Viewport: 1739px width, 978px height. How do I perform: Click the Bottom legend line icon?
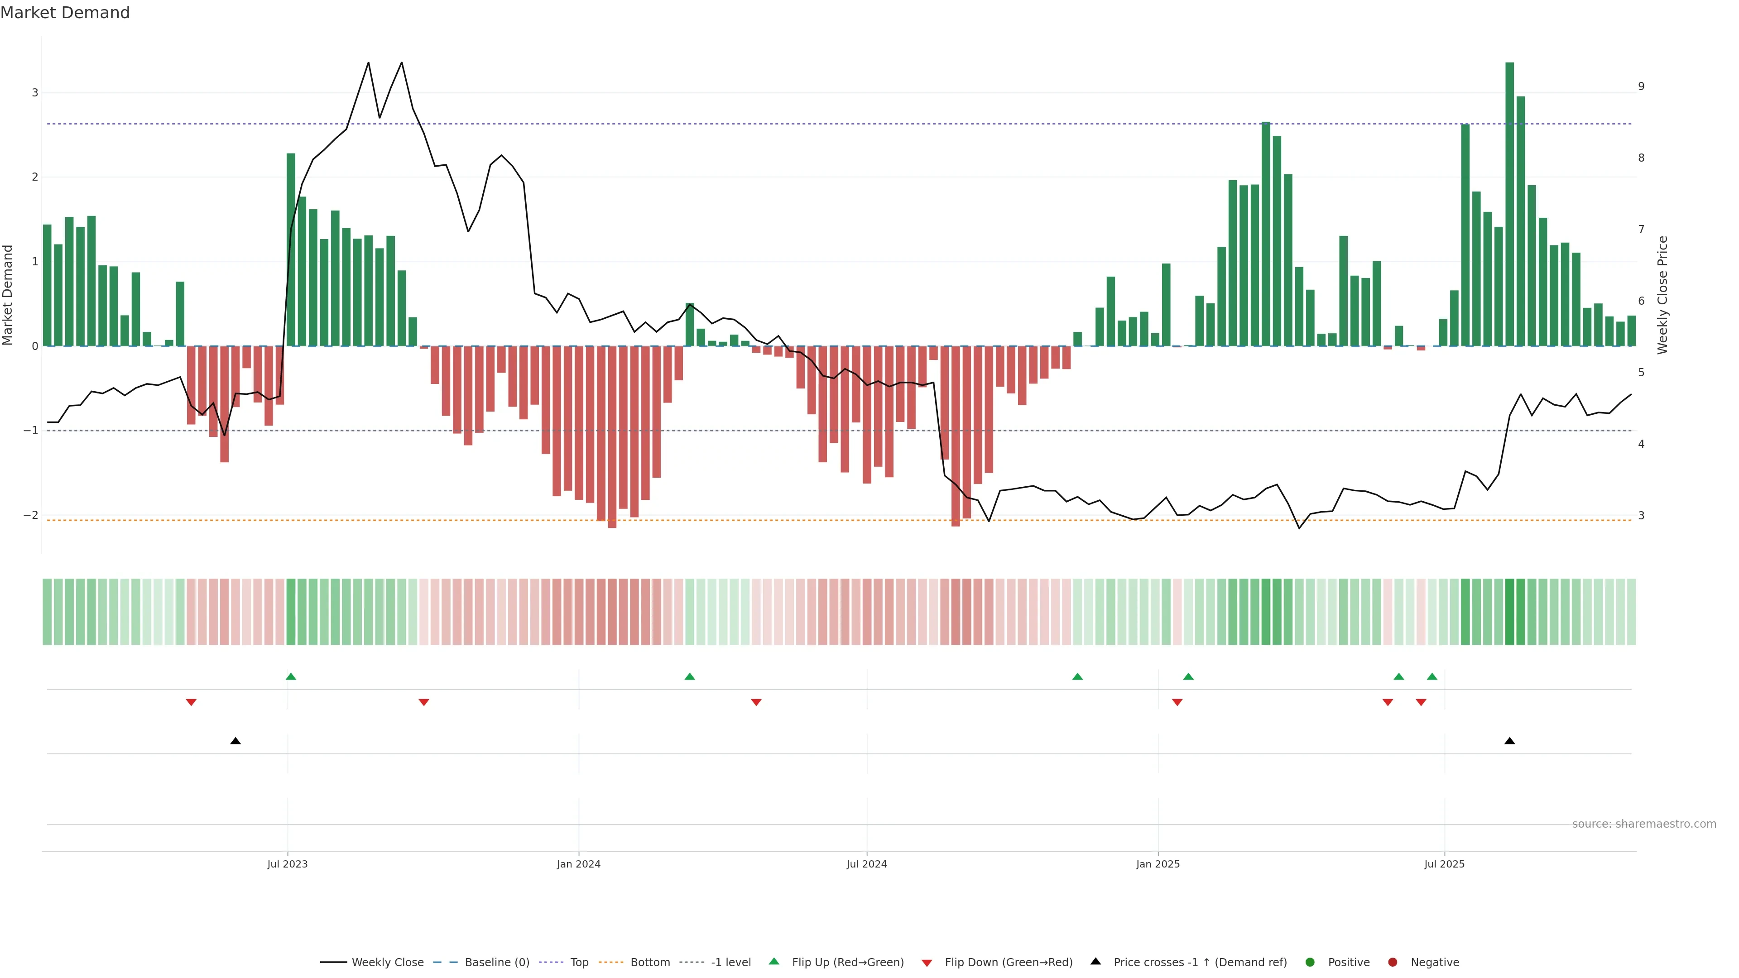611,962
